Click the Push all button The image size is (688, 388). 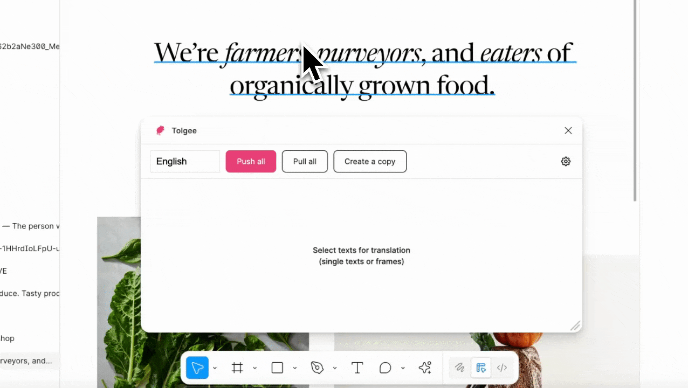point(251,162)
